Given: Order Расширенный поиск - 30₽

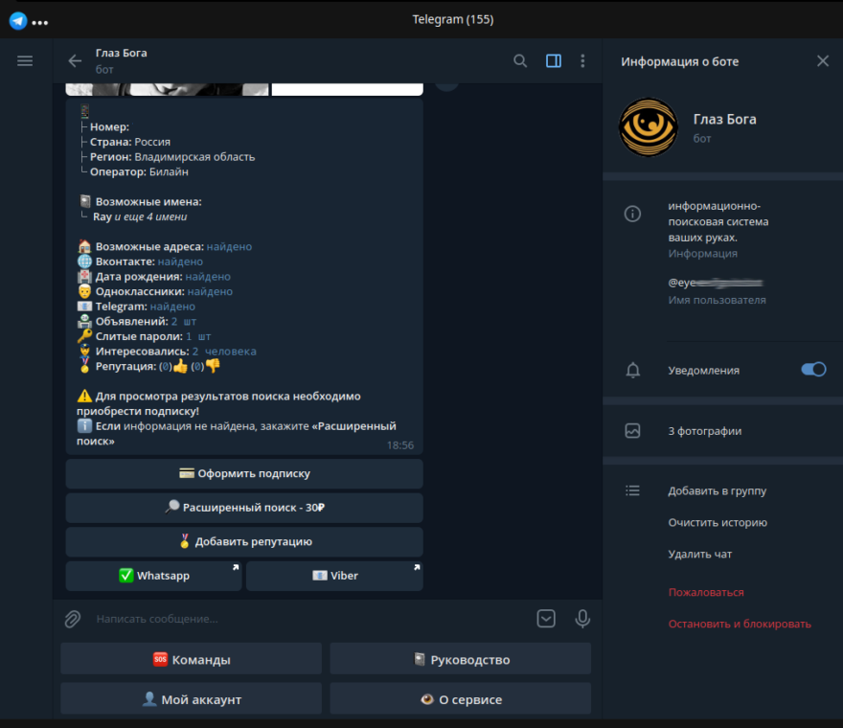Looking at the screenshot, I should 243,508.
